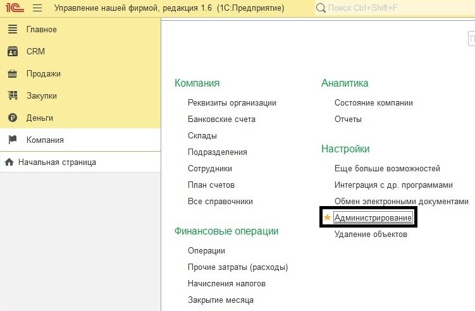Click the Закупки cart icon
The image size is (475, 311).
(x=12, y=96)
